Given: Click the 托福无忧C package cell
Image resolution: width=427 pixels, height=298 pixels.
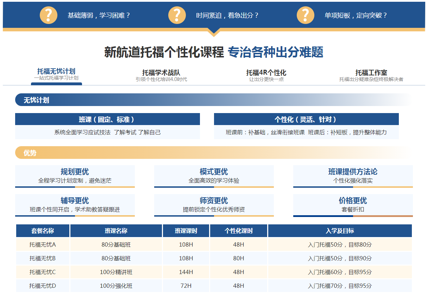Looking at the screenshot, I should 43,272.
